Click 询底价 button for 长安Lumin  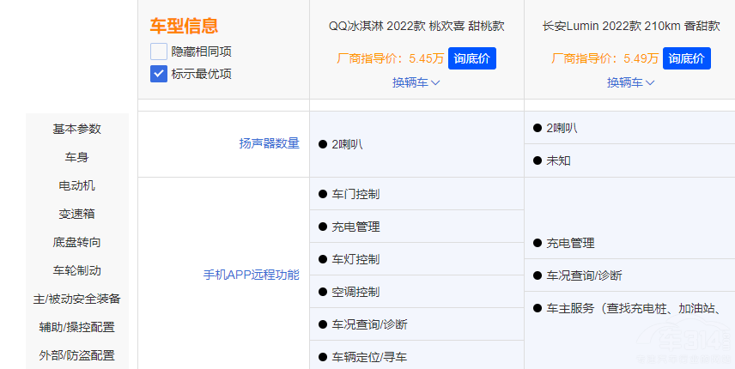(686, 58)
